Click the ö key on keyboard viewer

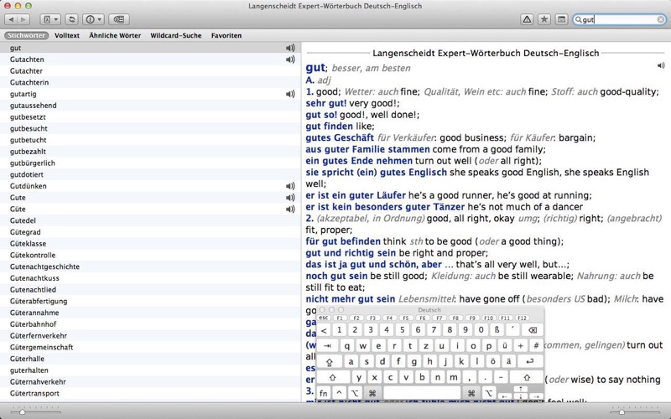[493, 362]
